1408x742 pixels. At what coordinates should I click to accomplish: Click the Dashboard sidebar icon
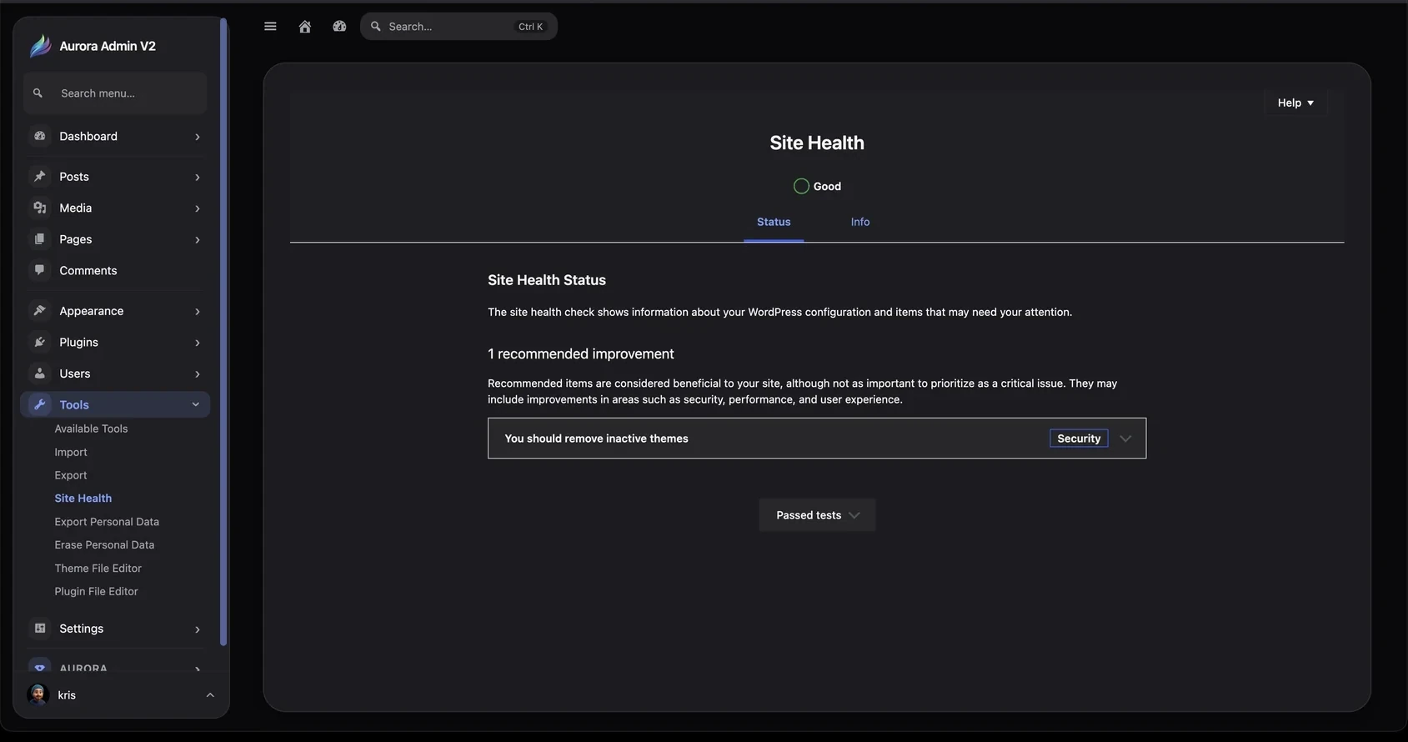tap(39, 136)
